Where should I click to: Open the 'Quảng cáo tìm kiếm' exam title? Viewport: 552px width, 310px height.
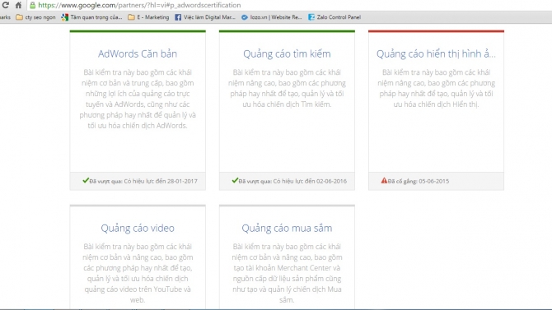pyautogui.click(x=287, y=53)
